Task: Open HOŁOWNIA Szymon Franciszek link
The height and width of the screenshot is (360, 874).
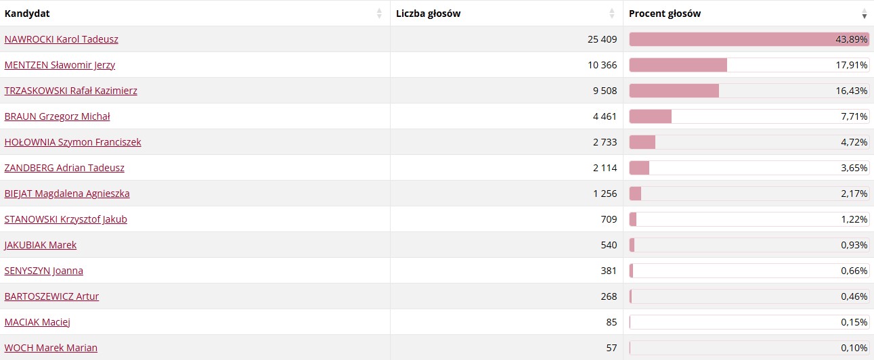Action: coord(73,142)
